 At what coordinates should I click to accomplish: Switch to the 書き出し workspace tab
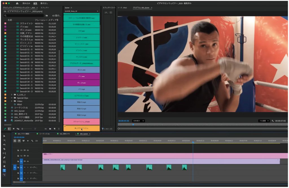pos(44,3)
